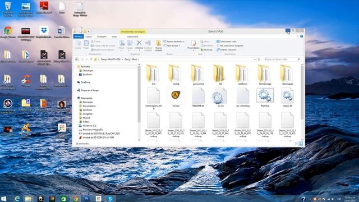Open Skype from the taskbar
Image resolution: width=359 pixels, height=202 pixels.
coord(110,199)
